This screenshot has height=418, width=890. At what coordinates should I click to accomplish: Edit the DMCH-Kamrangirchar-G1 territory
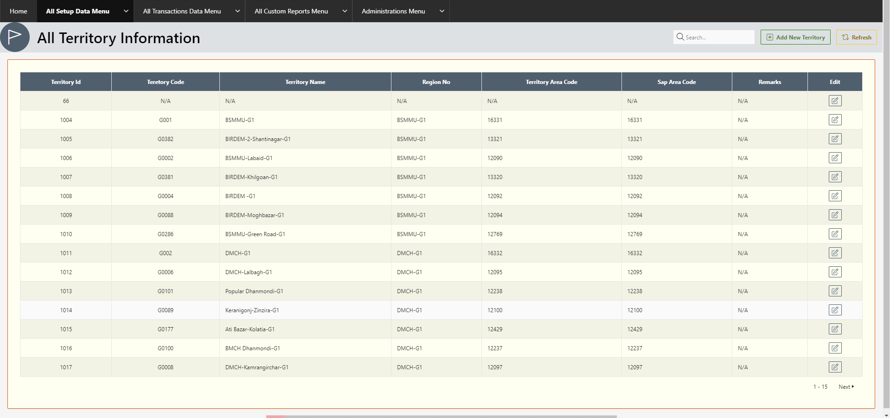[x=835, y=367]
